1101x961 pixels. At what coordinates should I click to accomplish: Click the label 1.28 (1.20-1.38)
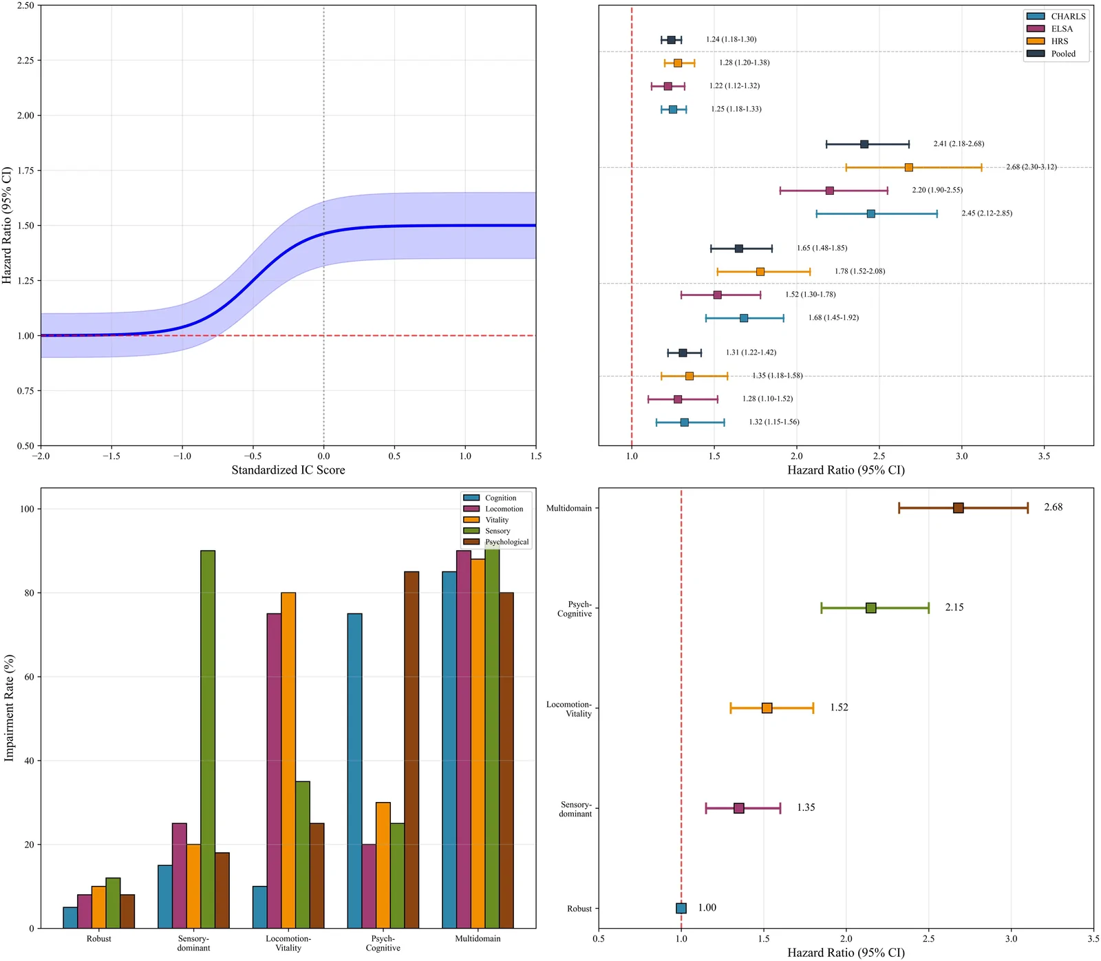[x=745, y=63]
